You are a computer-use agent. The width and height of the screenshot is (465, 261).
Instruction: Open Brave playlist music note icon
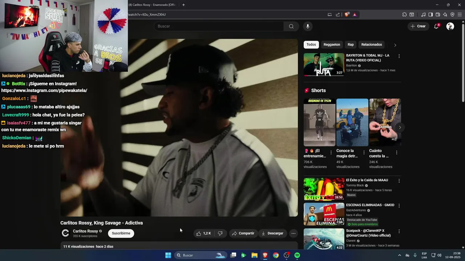(x=423, y=14)
